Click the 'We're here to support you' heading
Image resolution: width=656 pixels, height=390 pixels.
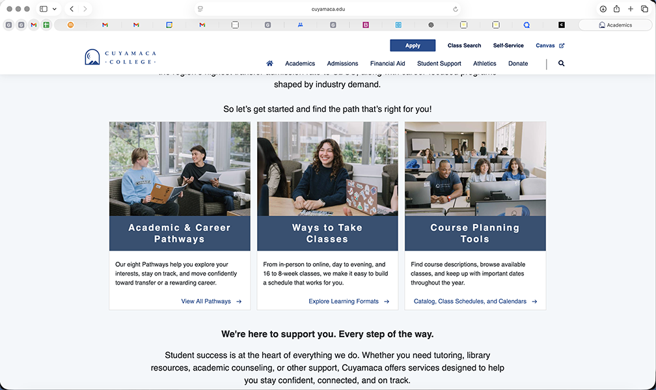(x=327, y=334)
